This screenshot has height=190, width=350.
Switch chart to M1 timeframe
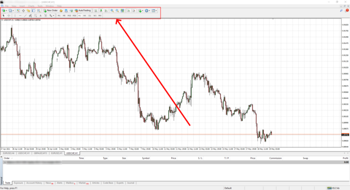[x=59, y=15]
